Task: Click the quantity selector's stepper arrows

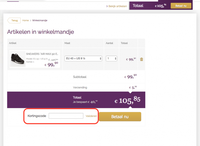Action: (x=116, y=59)
